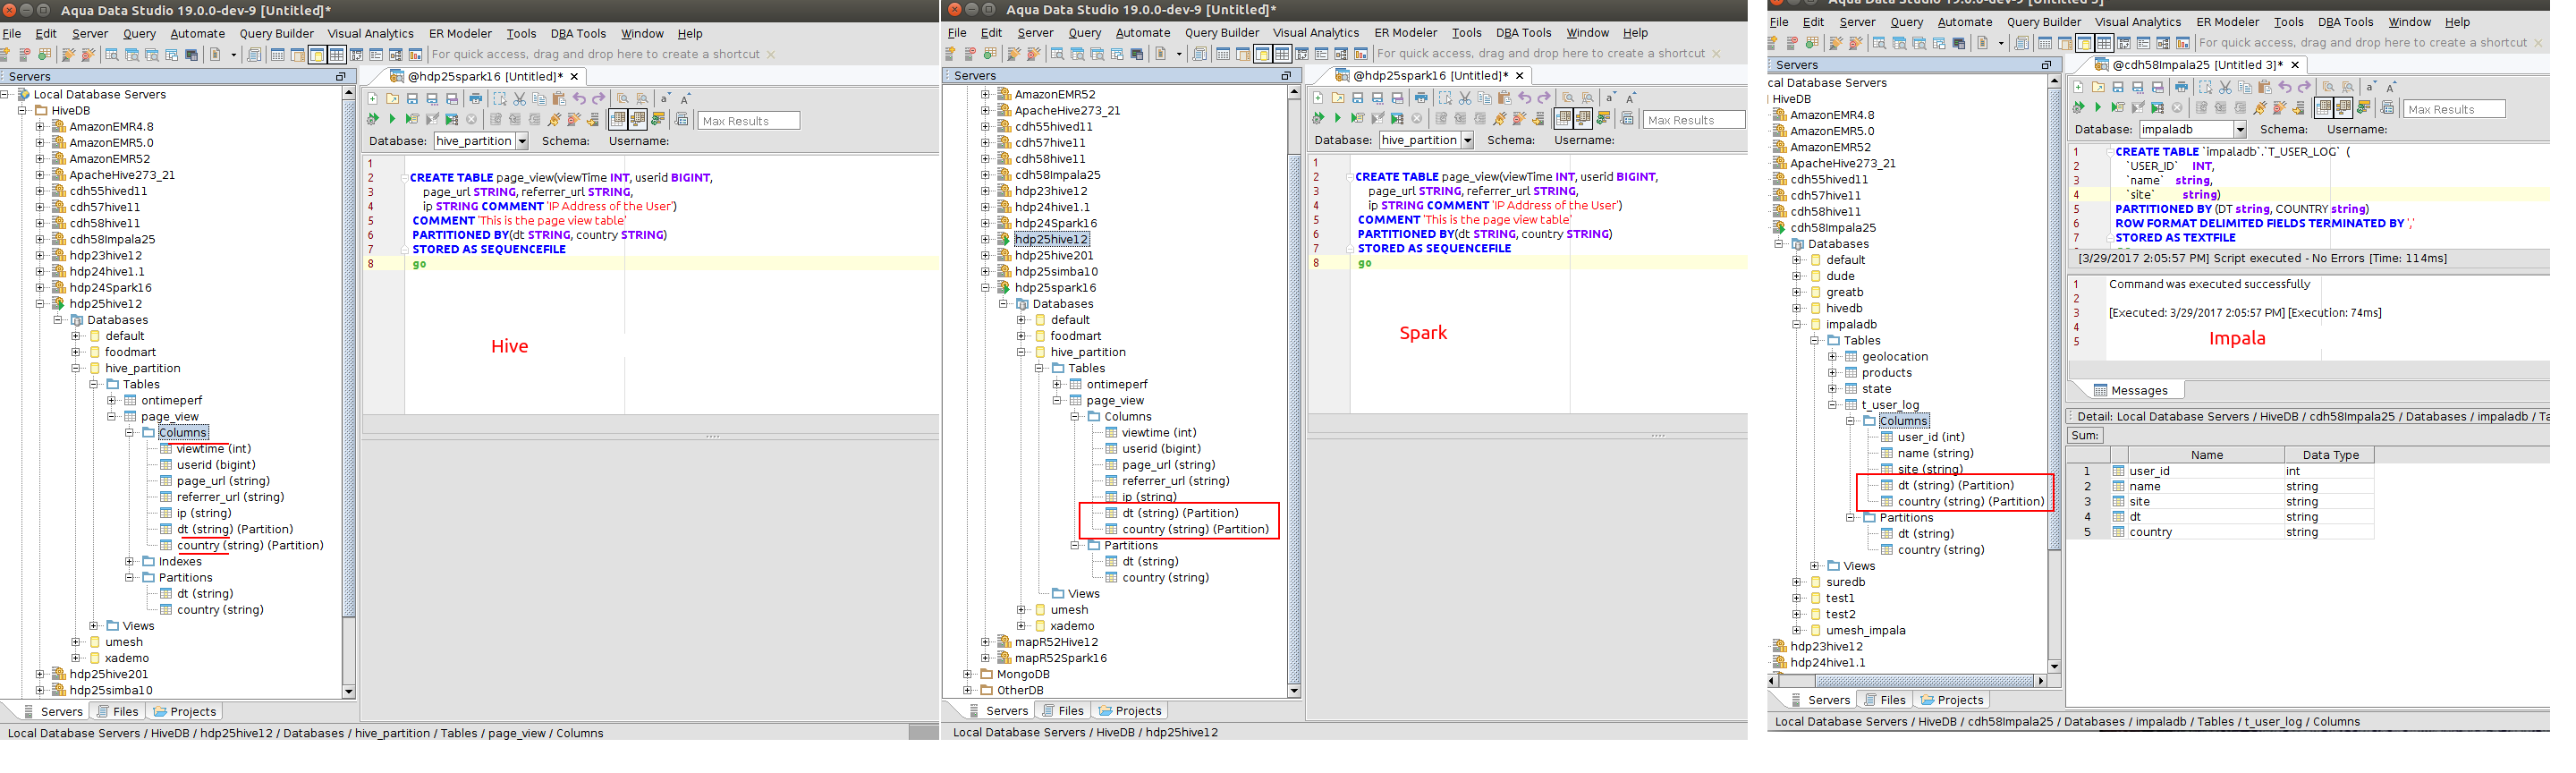This screenshot has width=2576, height=773.
Task: Click the uppercase 'A' icon in the middle window
Action: point(1631,98)
